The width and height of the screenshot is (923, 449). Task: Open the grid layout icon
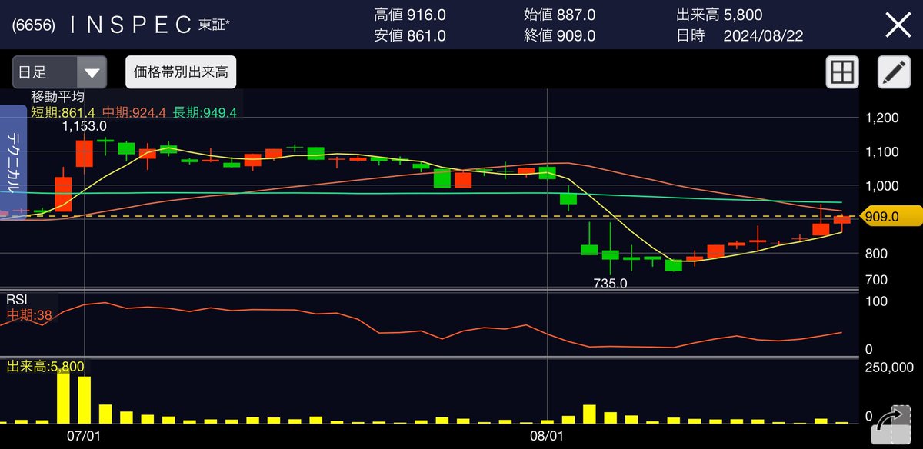tap(842, 72)
